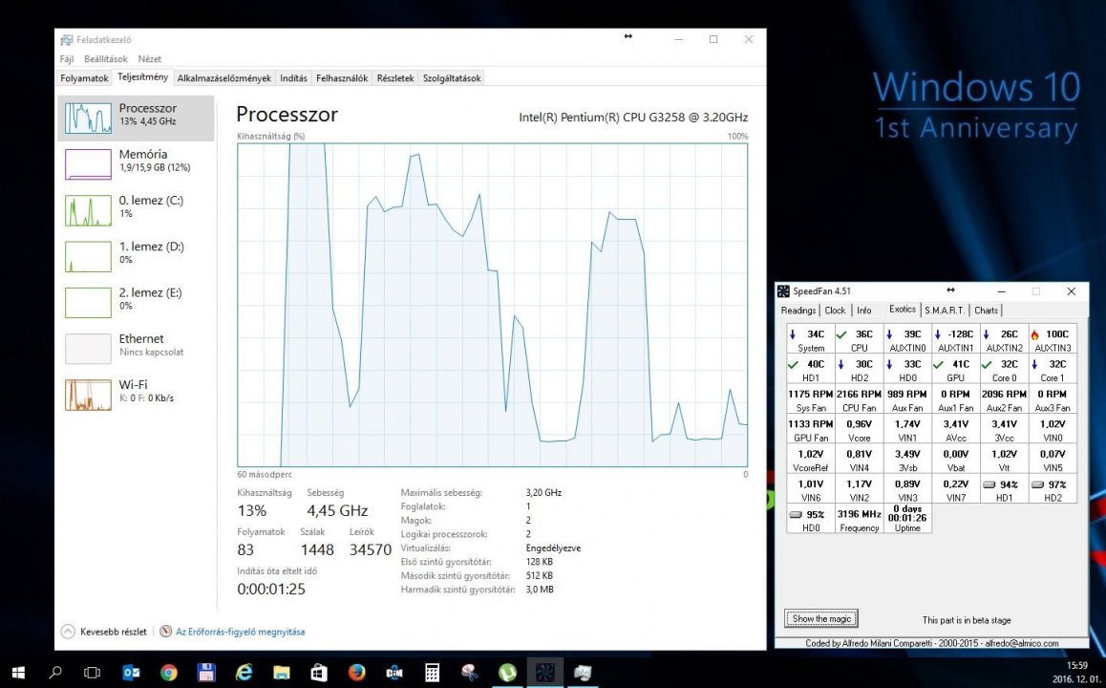
Task: Launch Internet Explorer from the taskbar
Action: (245, 673)
